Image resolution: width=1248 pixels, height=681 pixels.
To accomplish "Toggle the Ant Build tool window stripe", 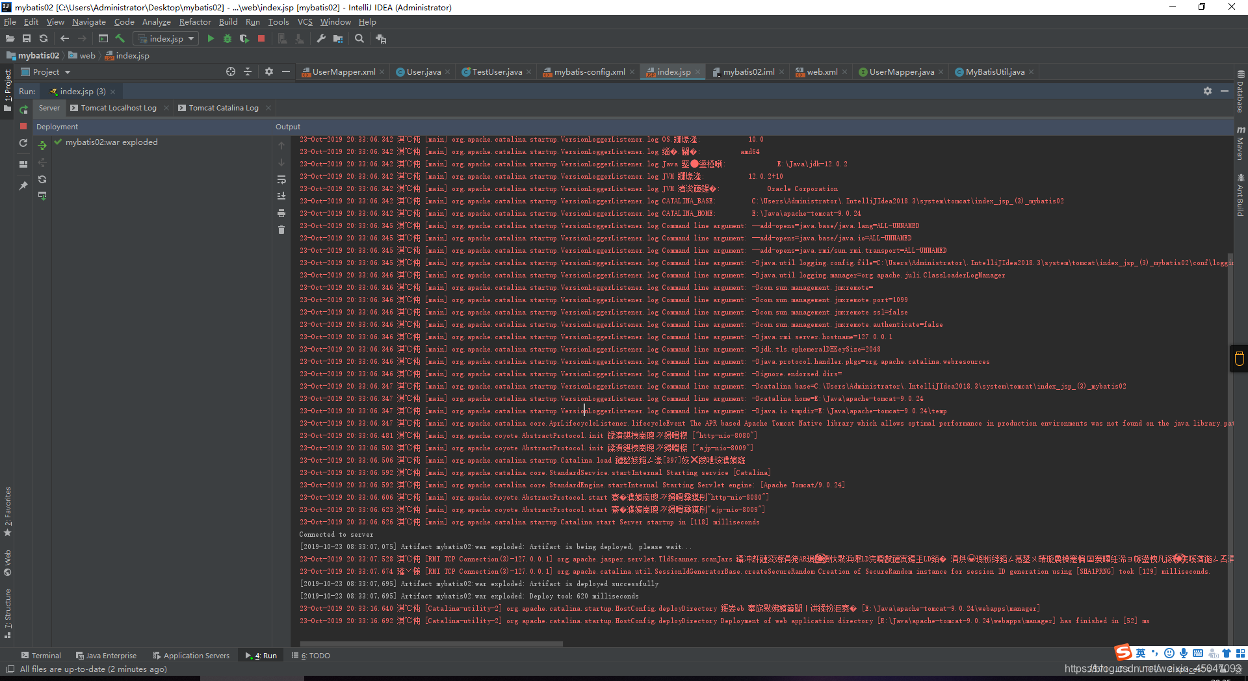I will 1241,194.
